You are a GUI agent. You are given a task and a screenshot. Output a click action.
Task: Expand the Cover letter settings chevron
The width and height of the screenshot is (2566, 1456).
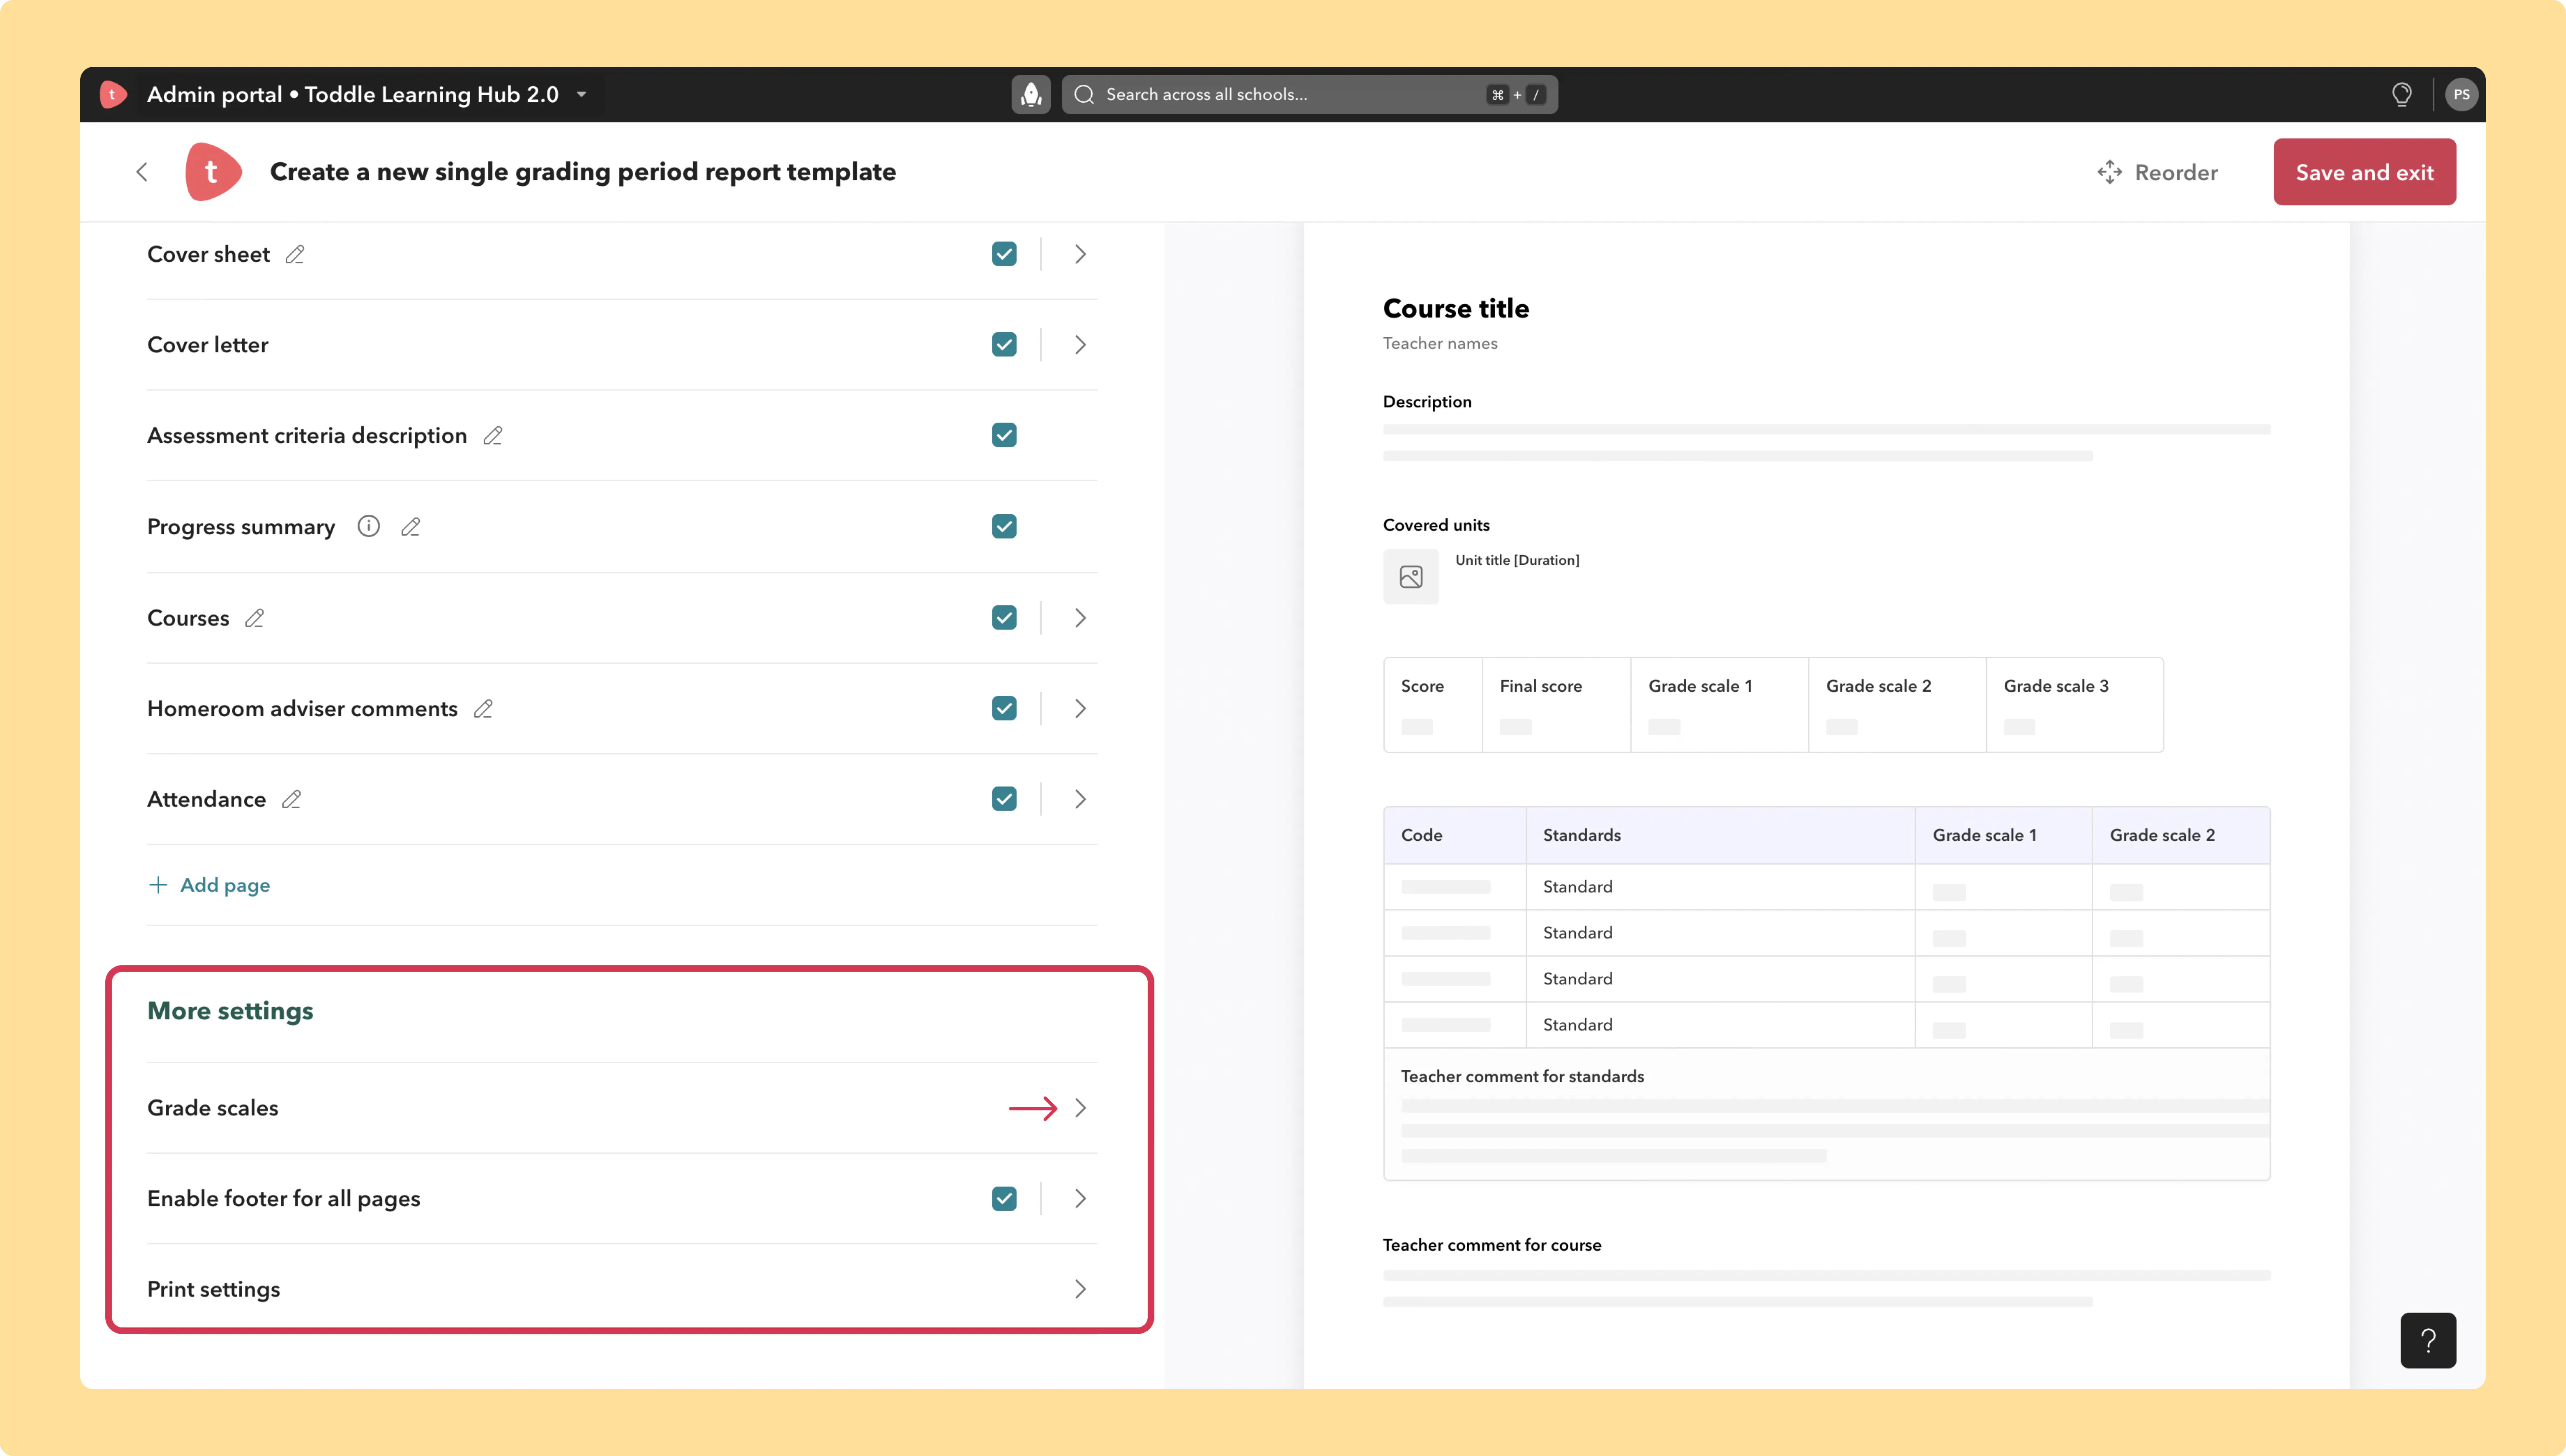coord(1080,344)
